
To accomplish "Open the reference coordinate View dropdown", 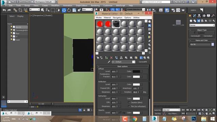I will (87, 9).
